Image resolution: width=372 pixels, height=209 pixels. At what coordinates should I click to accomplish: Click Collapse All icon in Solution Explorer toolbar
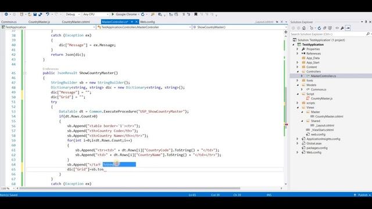tap(324, 28)
